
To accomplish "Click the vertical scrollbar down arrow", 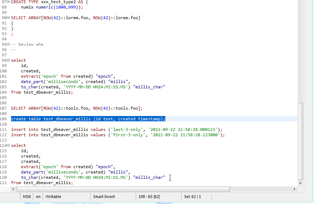I will [x=300, y=183].
